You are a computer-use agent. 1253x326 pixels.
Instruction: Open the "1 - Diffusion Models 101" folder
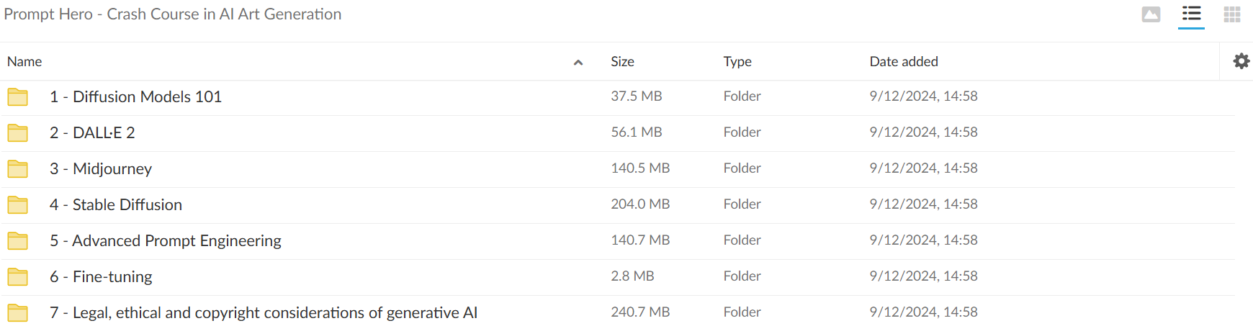point(135,96)
